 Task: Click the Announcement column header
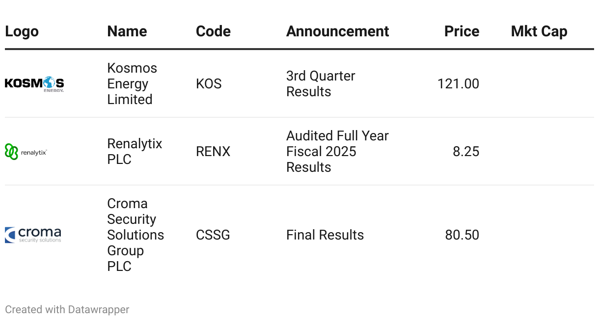pos(337,31)
